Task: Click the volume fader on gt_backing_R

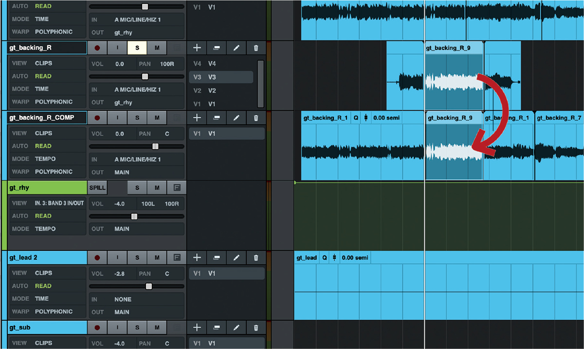Action: pyautogui.click(x=145, y=76)
